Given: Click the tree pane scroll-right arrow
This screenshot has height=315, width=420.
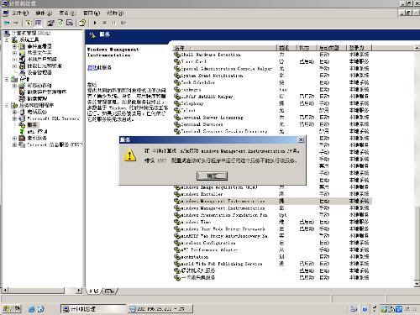Looking at the screenshot, I should (79, 291).
